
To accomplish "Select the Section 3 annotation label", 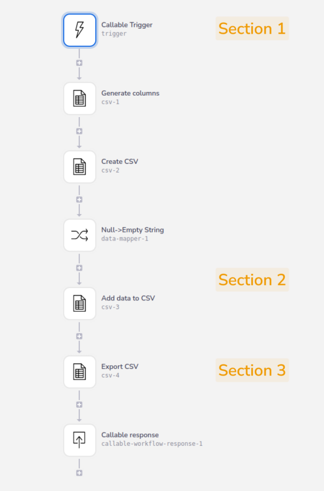I will point(252,370).
